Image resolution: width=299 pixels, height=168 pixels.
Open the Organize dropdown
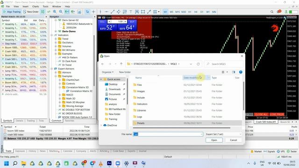pos(107,72)
